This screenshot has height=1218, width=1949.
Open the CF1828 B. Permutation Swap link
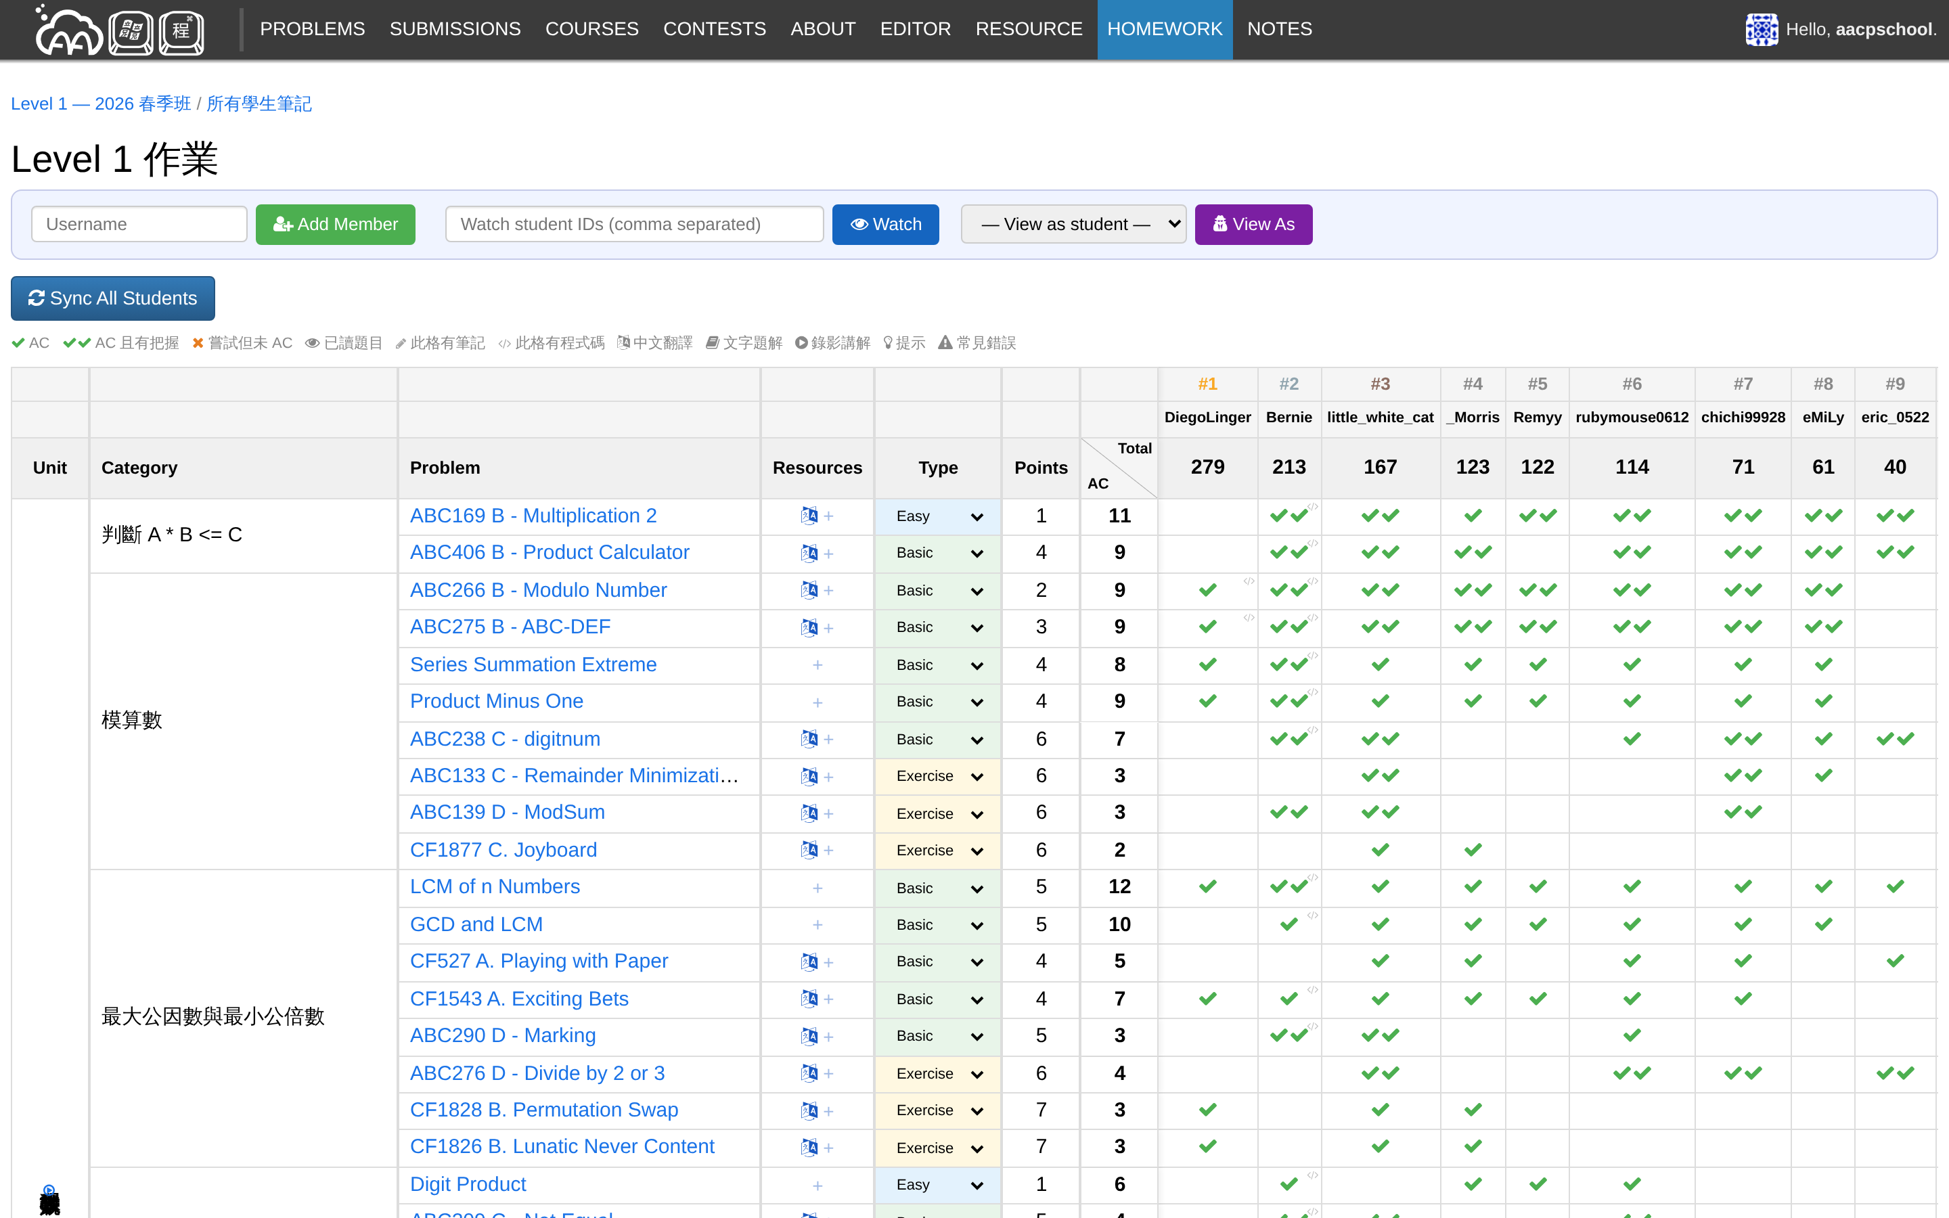(x=543, y=1110)
